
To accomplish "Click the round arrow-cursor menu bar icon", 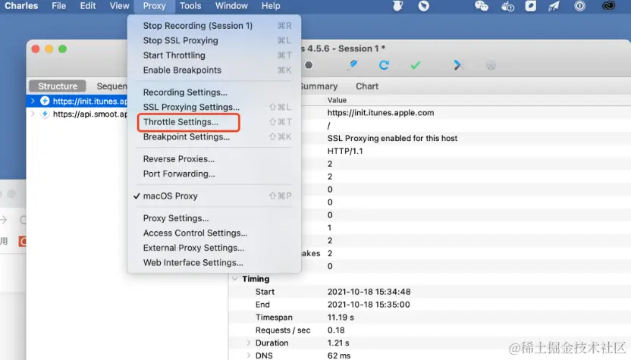I will coord(423,5).
